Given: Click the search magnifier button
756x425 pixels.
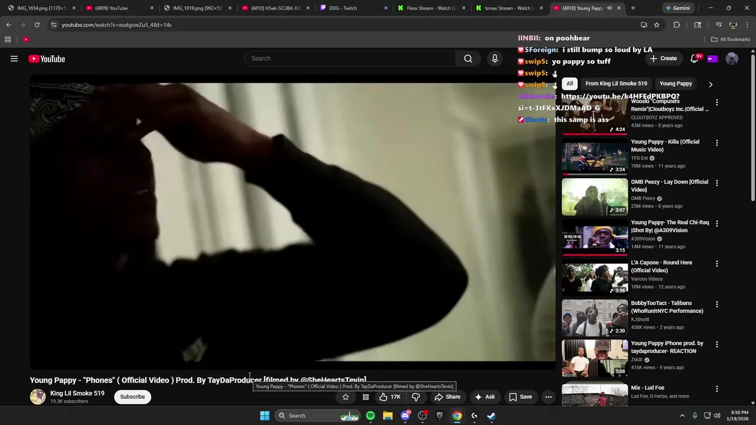Looking at the screenshot, I should 468,58.
